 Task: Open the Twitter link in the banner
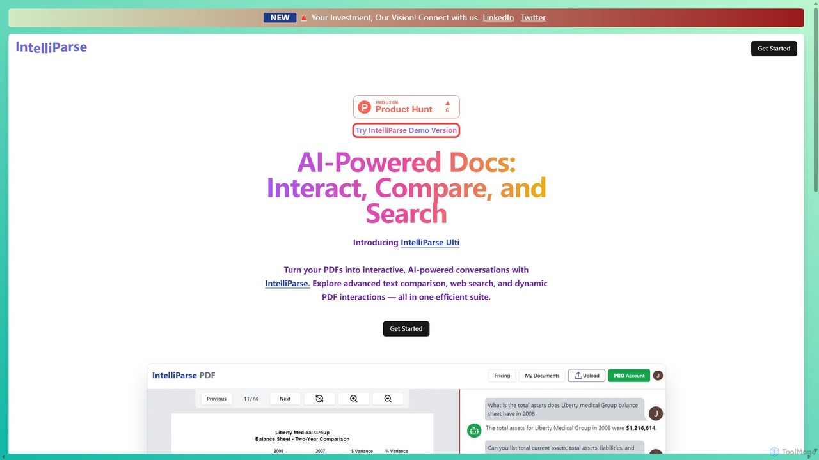pyautogui.click(x=533, y=18)
